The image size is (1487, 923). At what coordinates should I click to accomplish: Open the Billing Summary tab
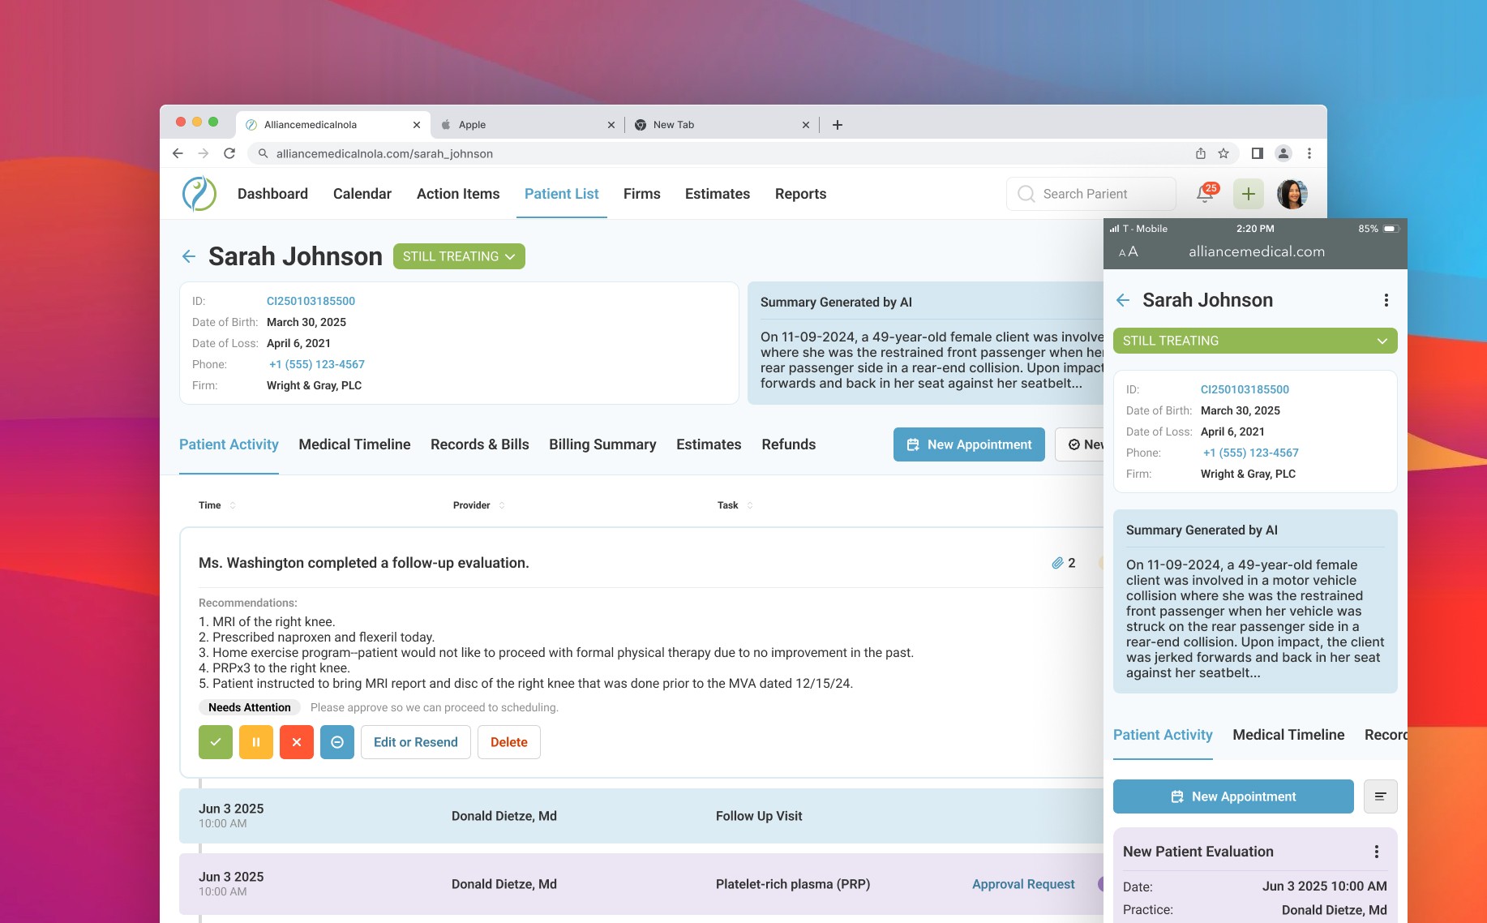602,444
